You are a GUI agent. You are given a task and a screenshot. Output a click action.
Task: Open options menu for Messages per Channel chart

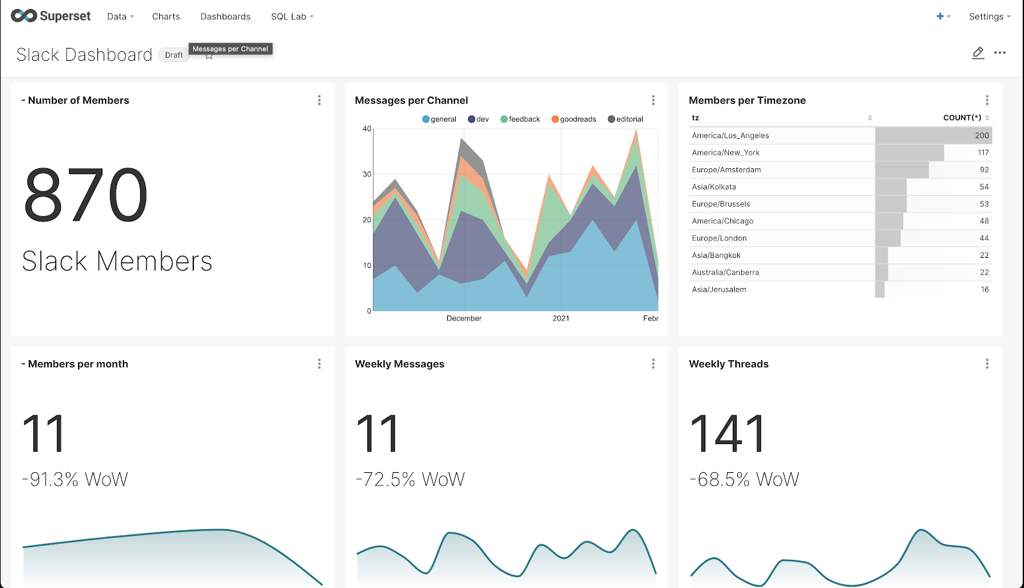tap(653, 100)
